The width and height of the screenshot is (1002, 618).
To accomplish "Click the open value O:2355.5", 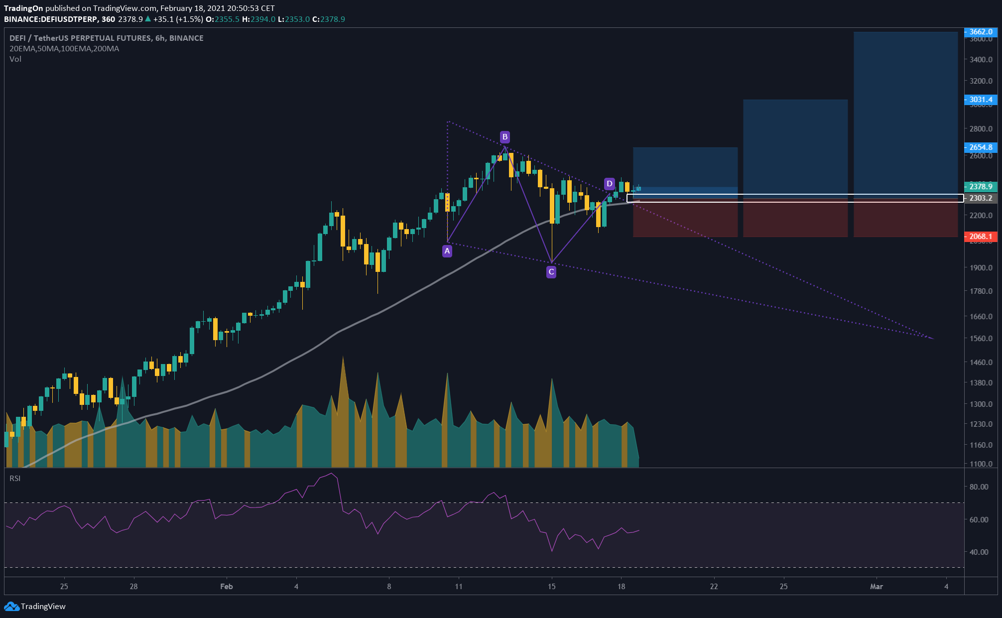I will coord(223,19).
